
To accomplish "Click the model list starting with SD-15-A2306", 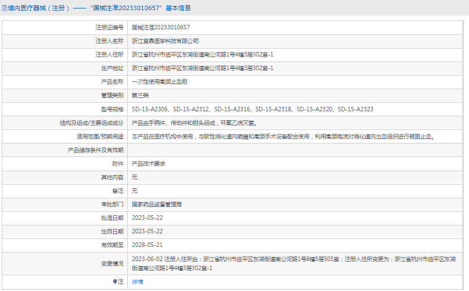I will coord(253,110).
